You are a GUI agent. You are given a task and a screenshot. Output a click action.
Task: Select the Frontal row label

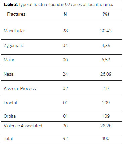coord(10,103)
